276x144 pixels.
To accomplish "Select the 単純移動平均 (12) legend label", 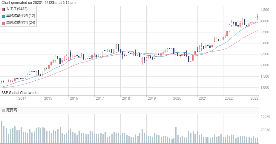I will [x=21, y=16].
